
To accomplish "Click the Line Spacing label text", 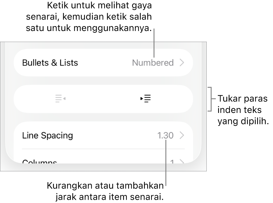I will [x=47, y=135].
